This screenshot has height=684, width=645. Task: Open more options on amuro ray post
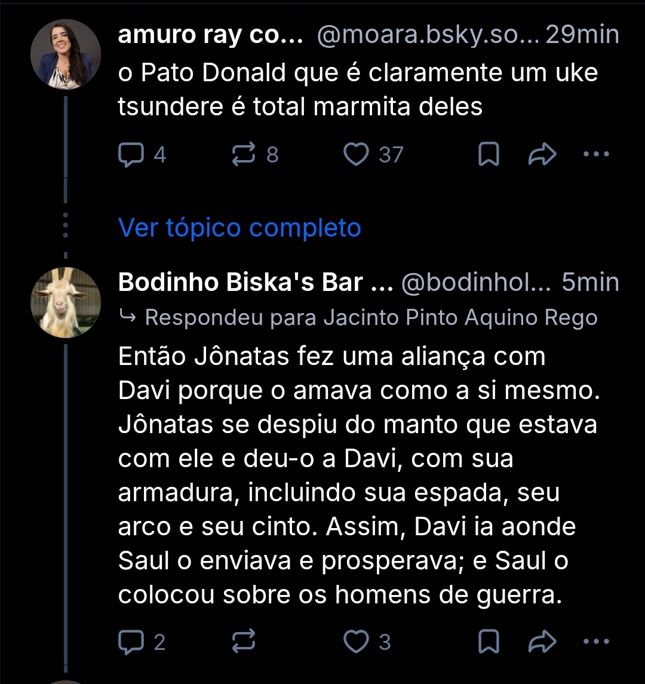tap(595, 154)
